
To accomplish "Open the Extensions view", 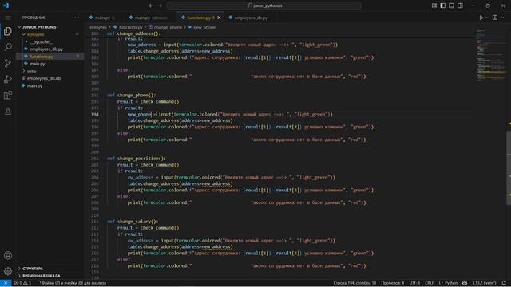I will [x=8, y=95].
